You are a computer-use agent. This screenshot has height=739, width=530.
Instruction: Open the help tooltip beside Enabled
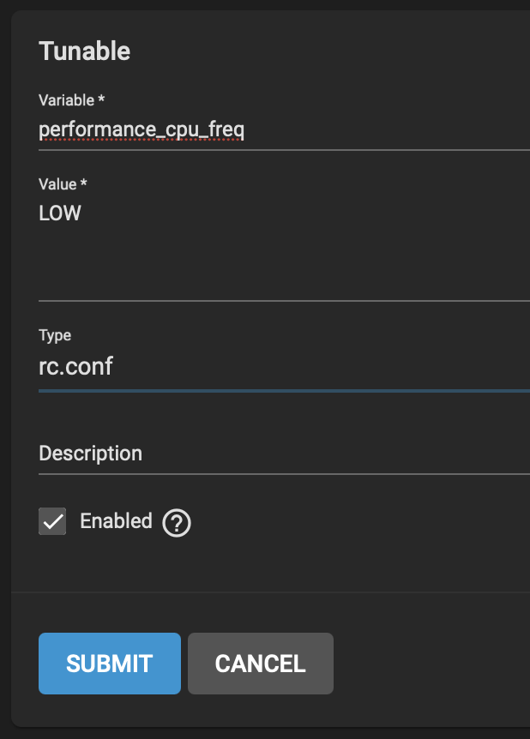177,523
